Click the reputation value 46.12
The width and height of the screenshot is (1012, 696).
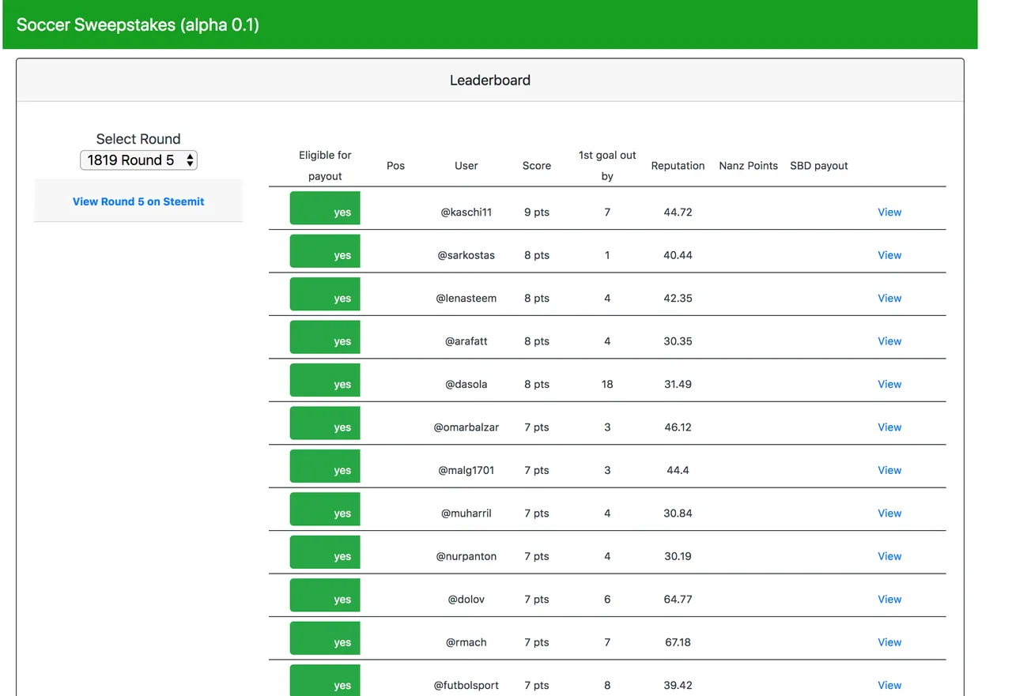(x=678, y=427)
